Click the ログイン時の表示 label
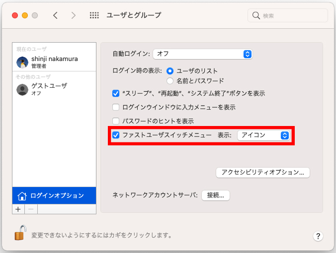The image size is (336, 253). 137,70
